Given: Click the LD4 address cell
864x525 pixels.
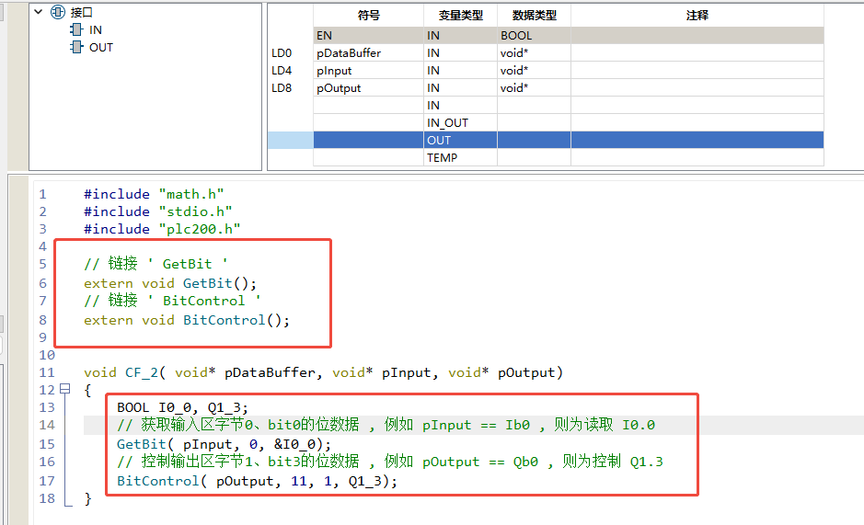Looking at the screenshot, I should point(291,71).
